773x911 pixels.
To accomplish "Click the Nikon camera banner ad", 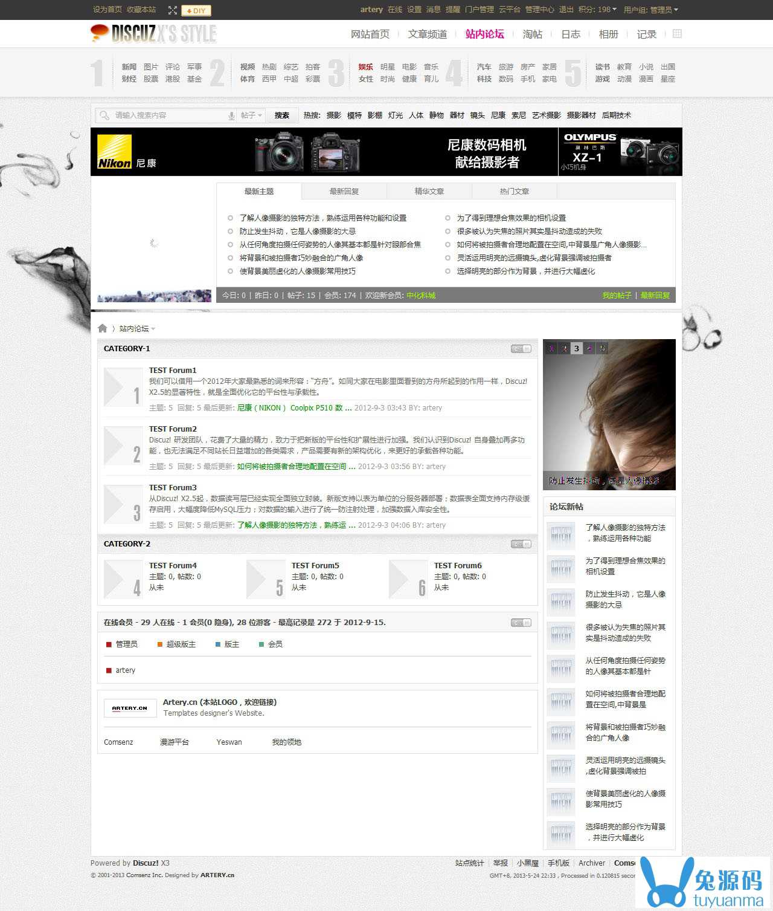I will pyautogui.click(x=324, y=152).
